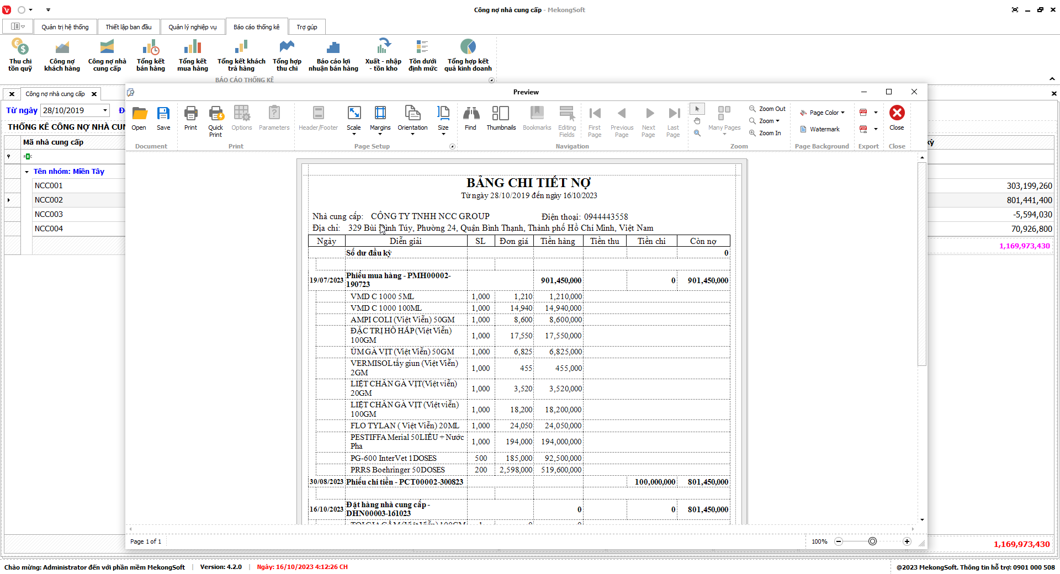1060x574 pixels.
Task: Activate the hand pan tool
Action: coord(697,121)
